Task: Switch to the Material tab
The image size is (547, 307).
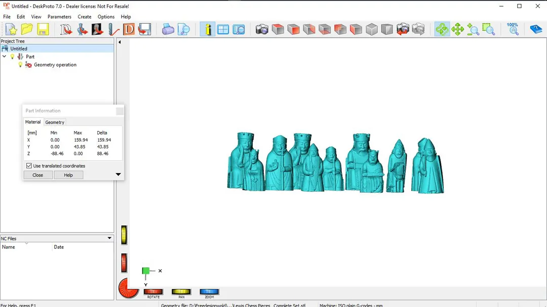Action: pos(33,122)
